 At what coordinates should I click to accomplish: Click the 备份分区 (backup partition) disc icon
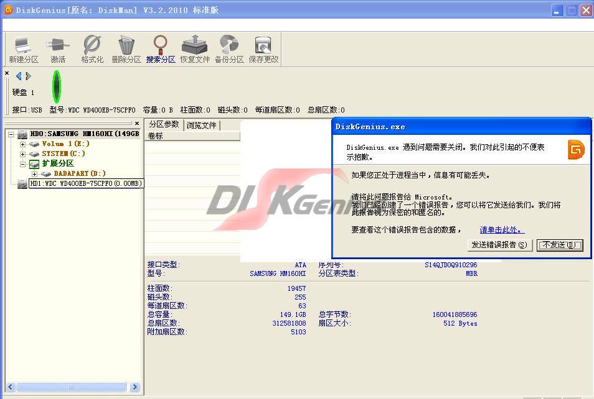229,50
